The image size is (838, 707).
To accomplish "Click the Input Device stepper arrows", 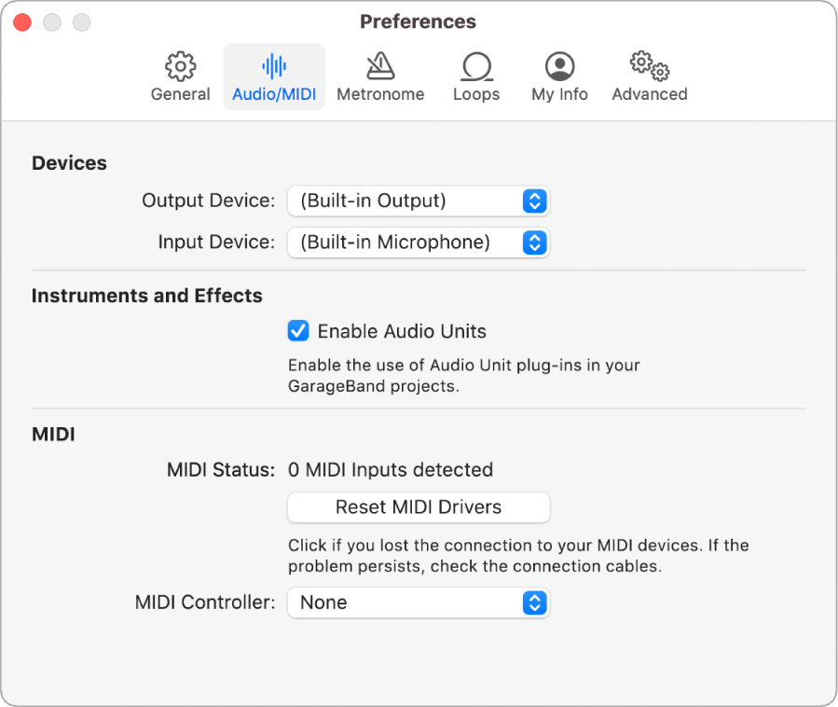I will click(534, 242).
